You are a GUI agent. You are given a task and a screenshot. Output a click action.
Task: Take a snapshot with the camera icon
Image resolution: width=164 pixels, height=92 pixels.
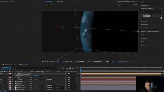(71, 61)
